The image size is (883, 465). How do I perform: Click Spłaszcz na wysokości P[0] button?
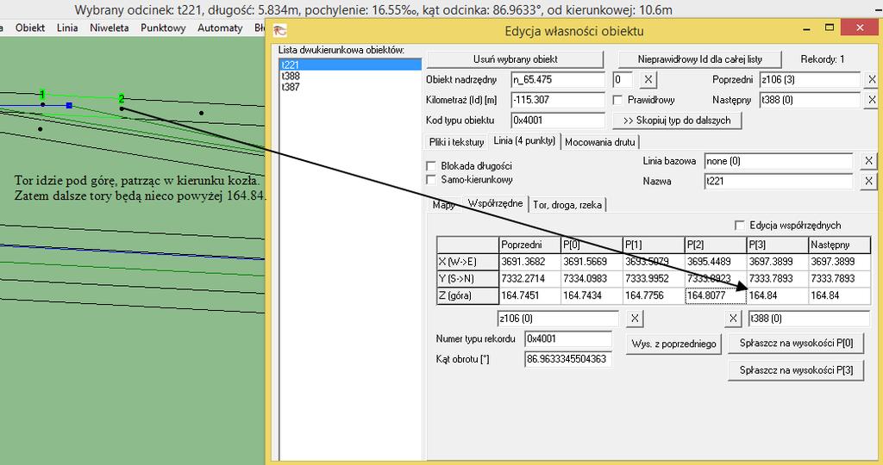coord(796,343)
